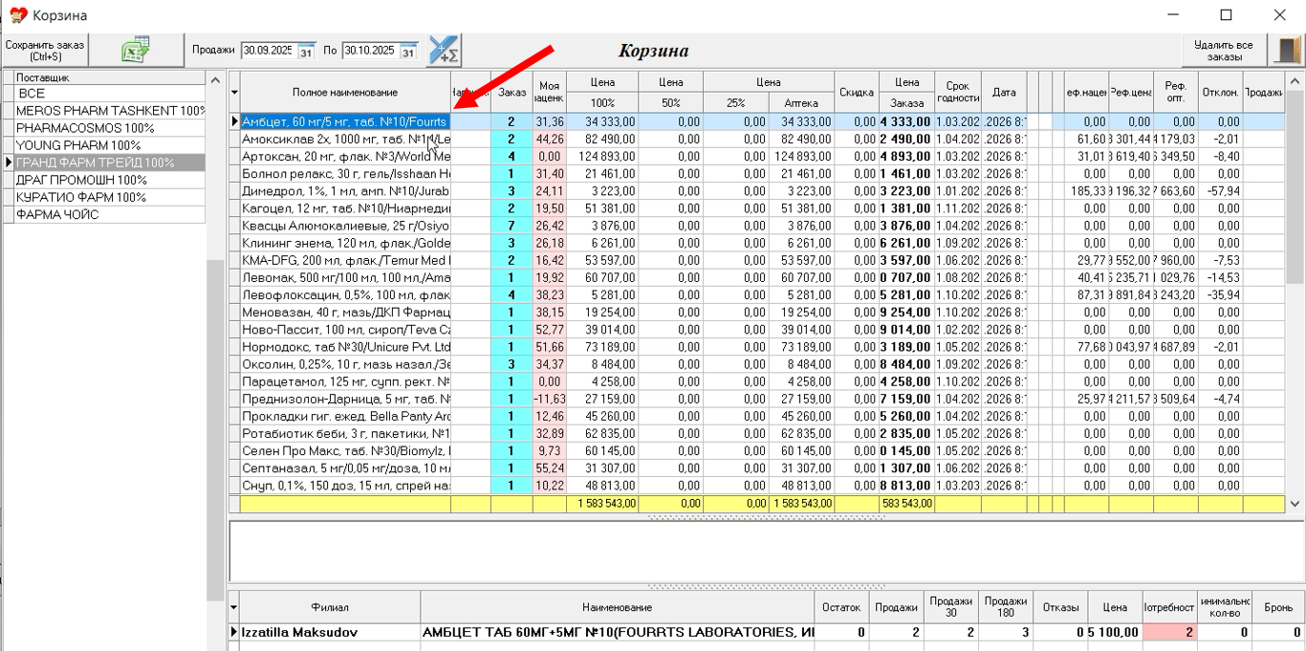Sort by the Полное наименование column header
This screenshot has width=1306, height=651.
click(x=344, y=93)
